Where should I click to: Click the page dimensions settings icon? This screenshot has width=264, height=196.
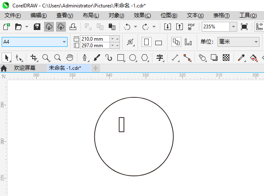[131, 42]
